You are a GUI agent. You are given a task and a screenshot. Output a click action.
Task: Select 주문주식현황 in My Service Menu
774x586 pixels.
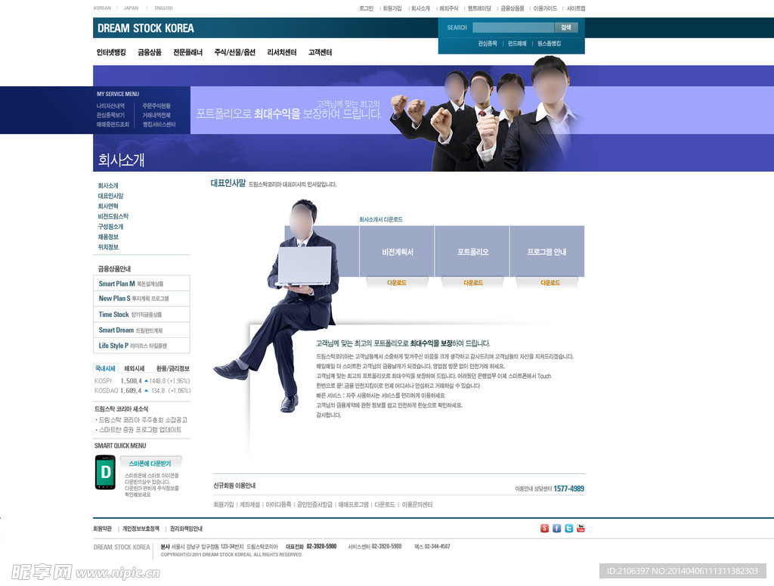(156, 106)
